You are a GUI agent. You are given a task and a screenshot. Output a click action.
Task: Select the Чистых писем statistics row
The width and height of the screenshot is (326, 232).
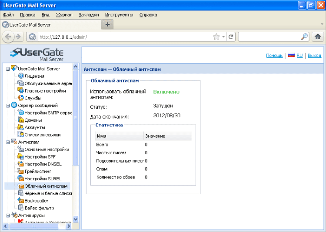point(143,152)
